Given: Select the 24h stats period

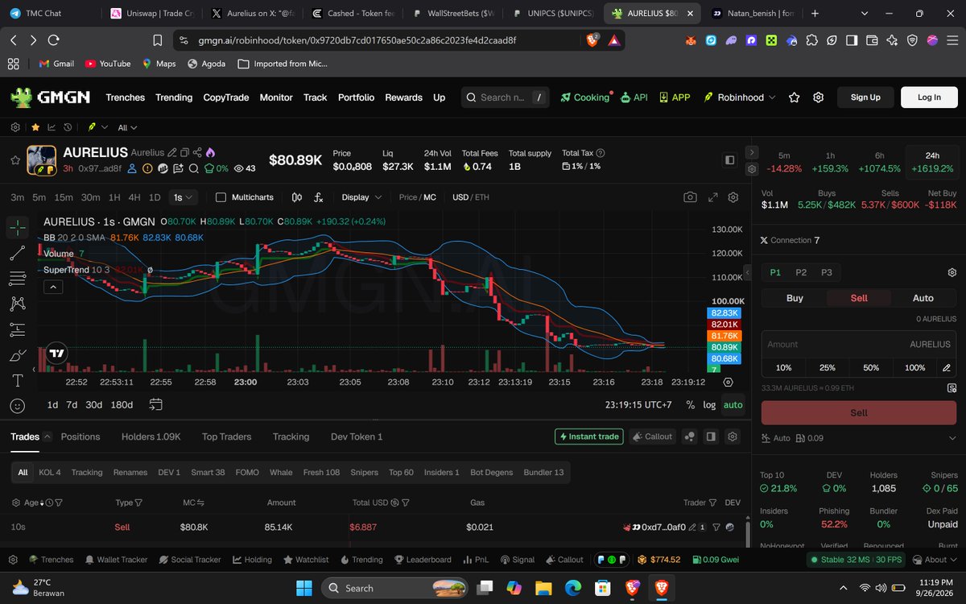Looking at the screenshot, I should click(x=932, y=162).
